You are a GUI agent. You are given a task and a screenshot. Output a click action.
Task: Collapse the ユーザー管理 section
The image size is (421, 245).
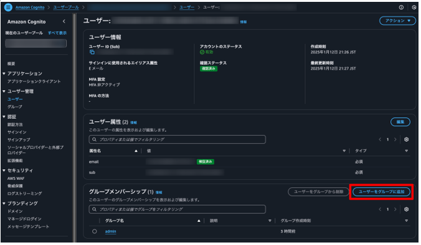(4, 91)
